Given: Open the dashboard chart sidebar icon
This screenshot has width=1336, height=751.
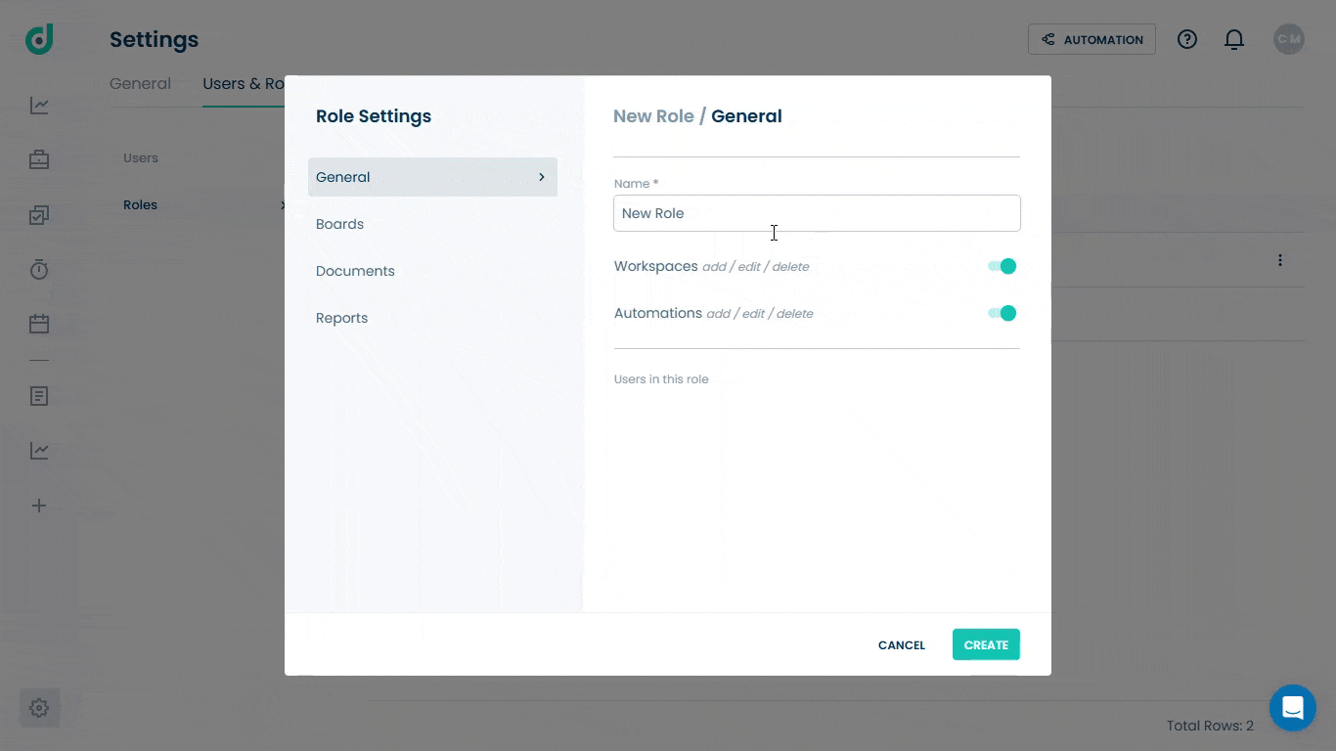Looking at the screenshot, I should click(39, 106).
